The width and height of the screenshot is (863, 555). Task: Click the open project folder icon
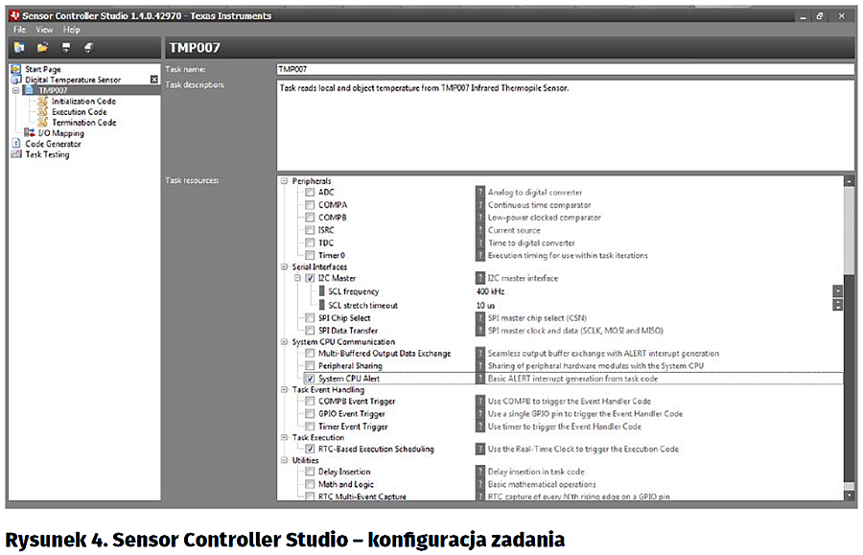pyautogui.click(x=42, y=47)
